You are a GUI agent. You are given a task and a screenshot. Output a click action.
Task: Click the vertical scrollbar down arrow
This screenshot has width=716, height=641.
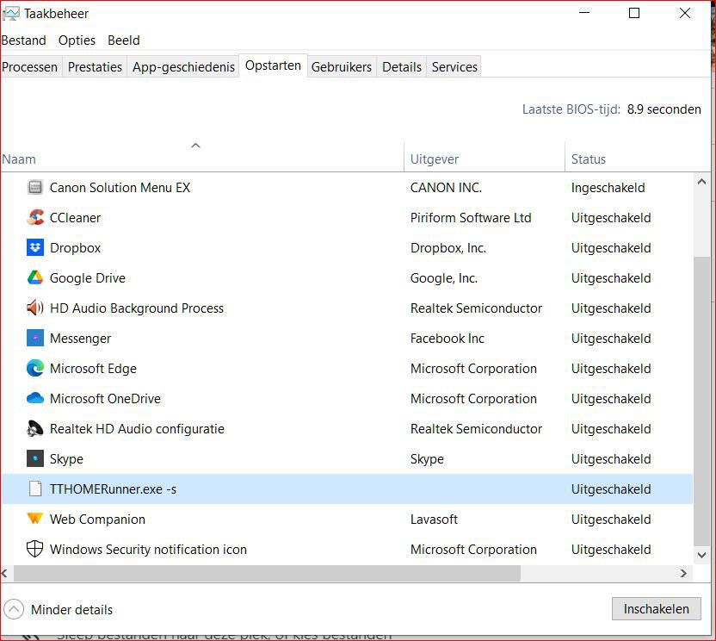pos(701,555)
